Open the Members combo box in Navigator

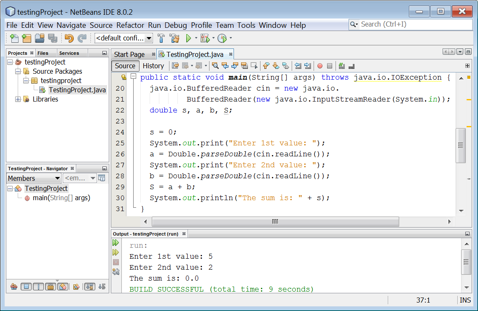[x=34, y=178]
